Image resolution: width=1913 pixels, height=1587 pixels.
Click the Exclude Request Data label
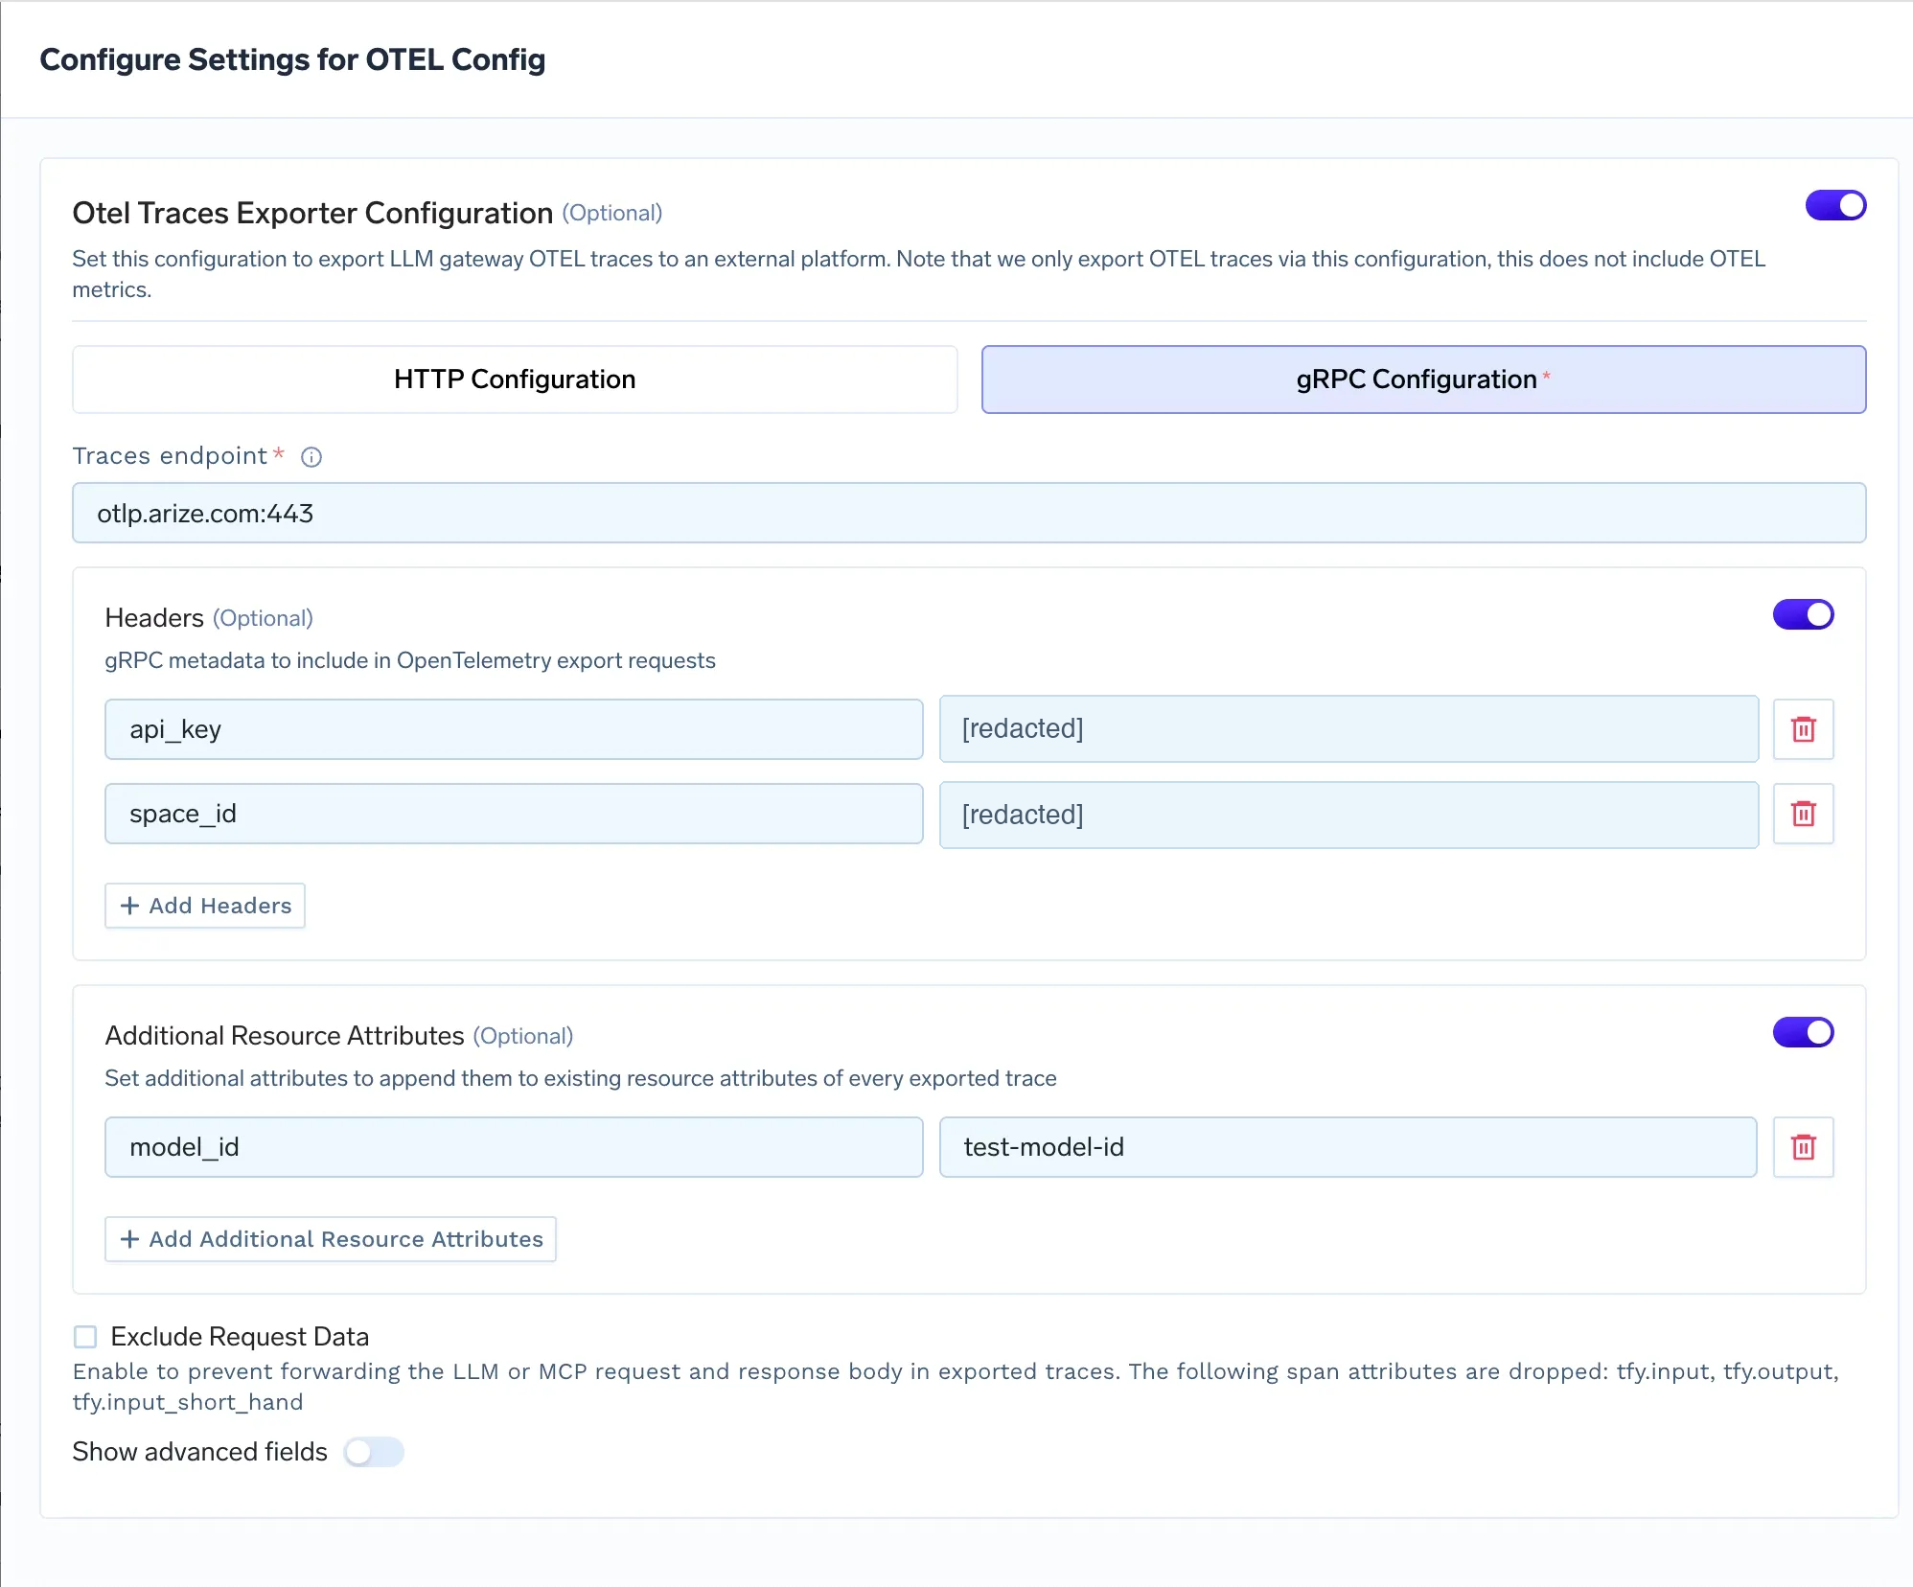click(x=240, y=1337)
